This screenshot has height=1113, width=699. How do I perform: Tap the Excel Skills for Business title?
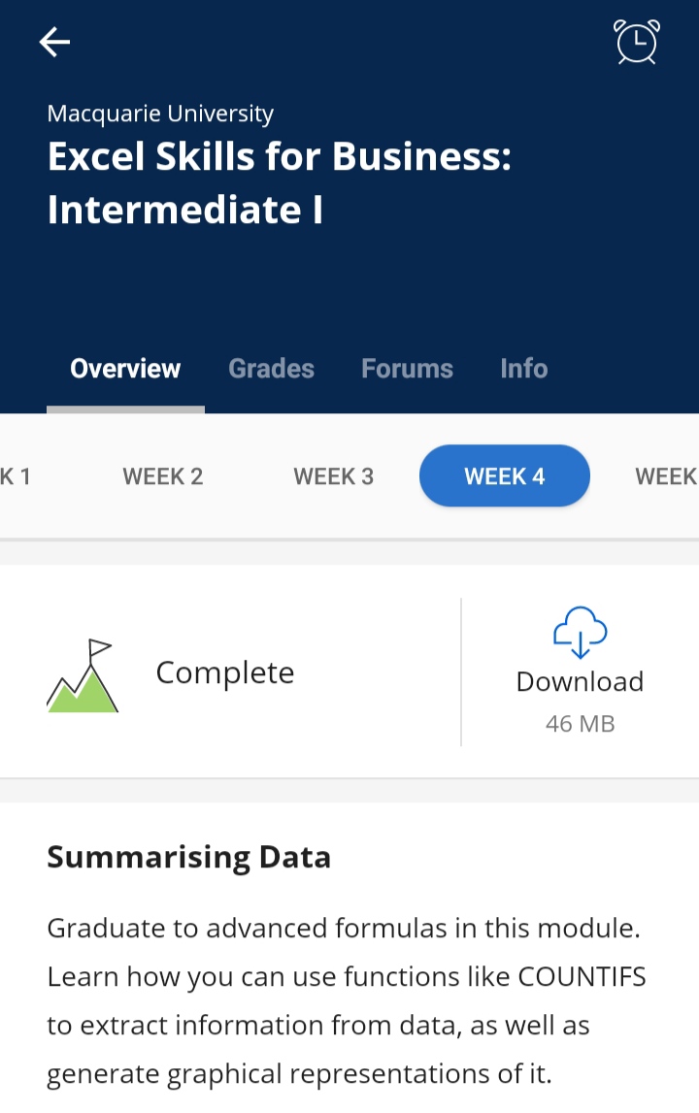pyautogui.click(x=280, y=182)
